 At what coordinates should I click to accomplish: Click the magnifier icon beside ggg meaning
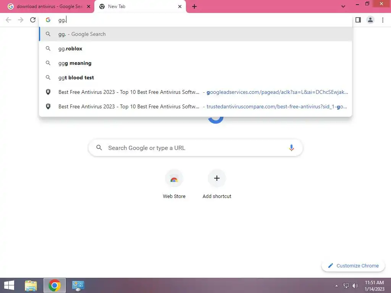click(48, 63)
